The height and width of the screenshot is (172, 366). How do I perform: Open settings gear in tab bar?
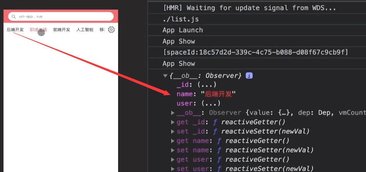coord(112,29)
